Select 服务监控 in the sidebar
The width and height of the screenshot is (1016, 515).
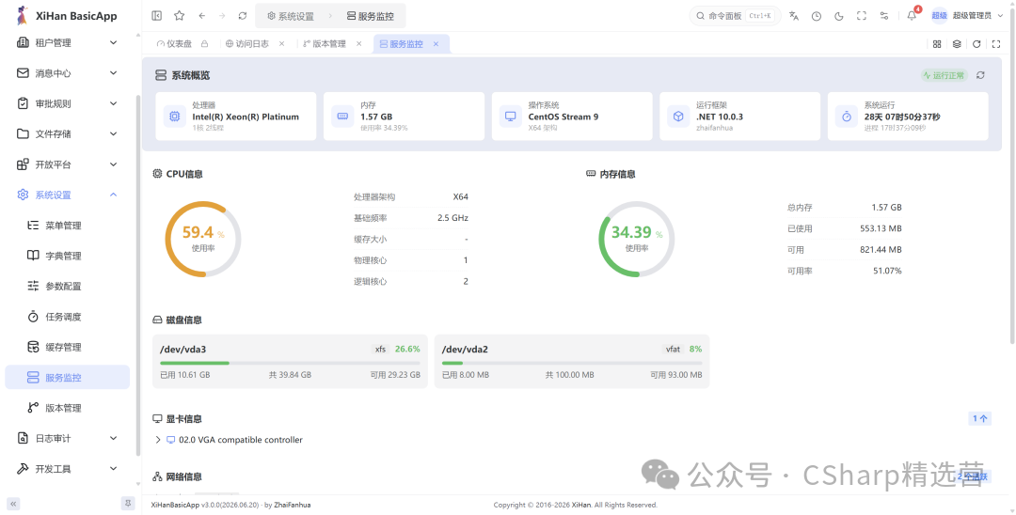pos(68,378)
